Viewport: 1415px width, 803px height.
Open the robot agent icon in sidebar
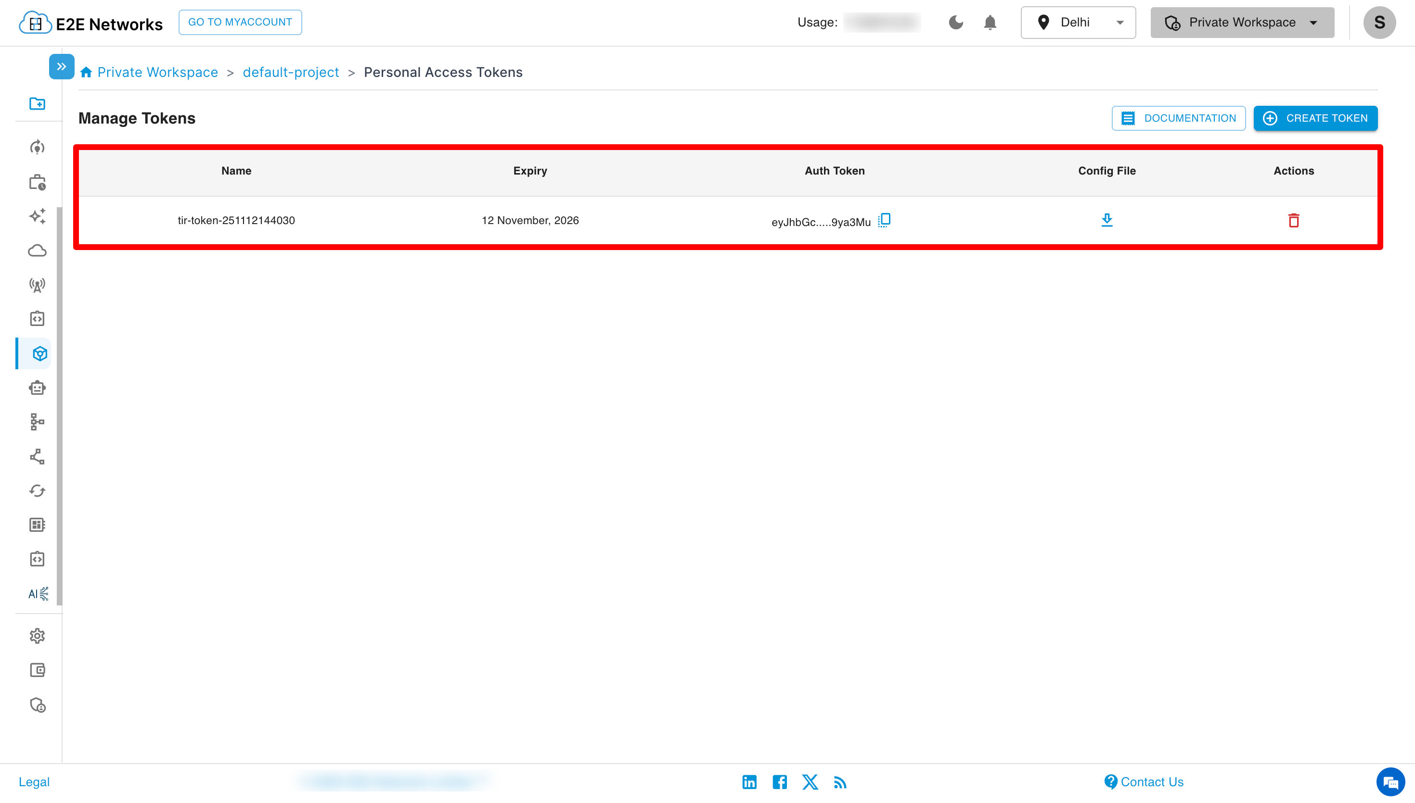point(37,388)
